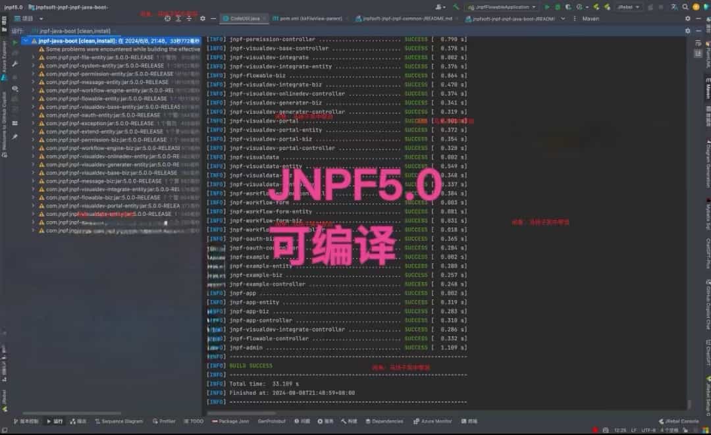The width and height of the screenshot is (711, 435).
Task: Open the Dependencies tool window
Action: click(x=384, y=421)
